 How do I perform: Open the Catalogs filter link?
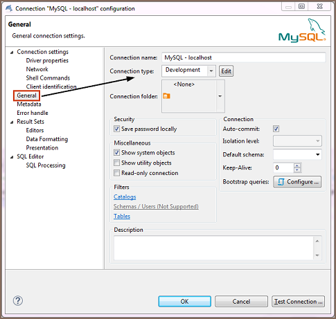(125, 197)
